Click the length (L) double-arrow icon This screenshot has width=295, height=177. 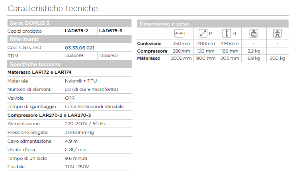178,33
